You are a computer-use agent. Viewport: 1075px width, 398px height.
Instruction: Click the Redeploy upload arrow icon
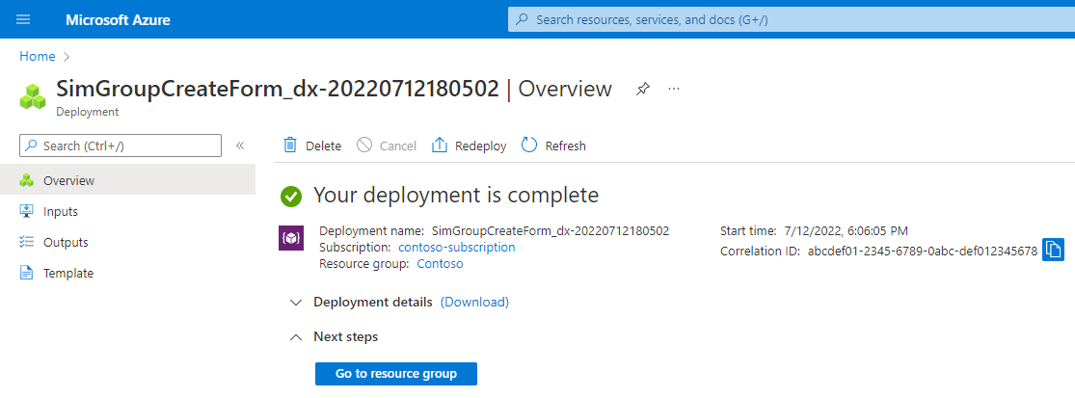click(440, 146)
